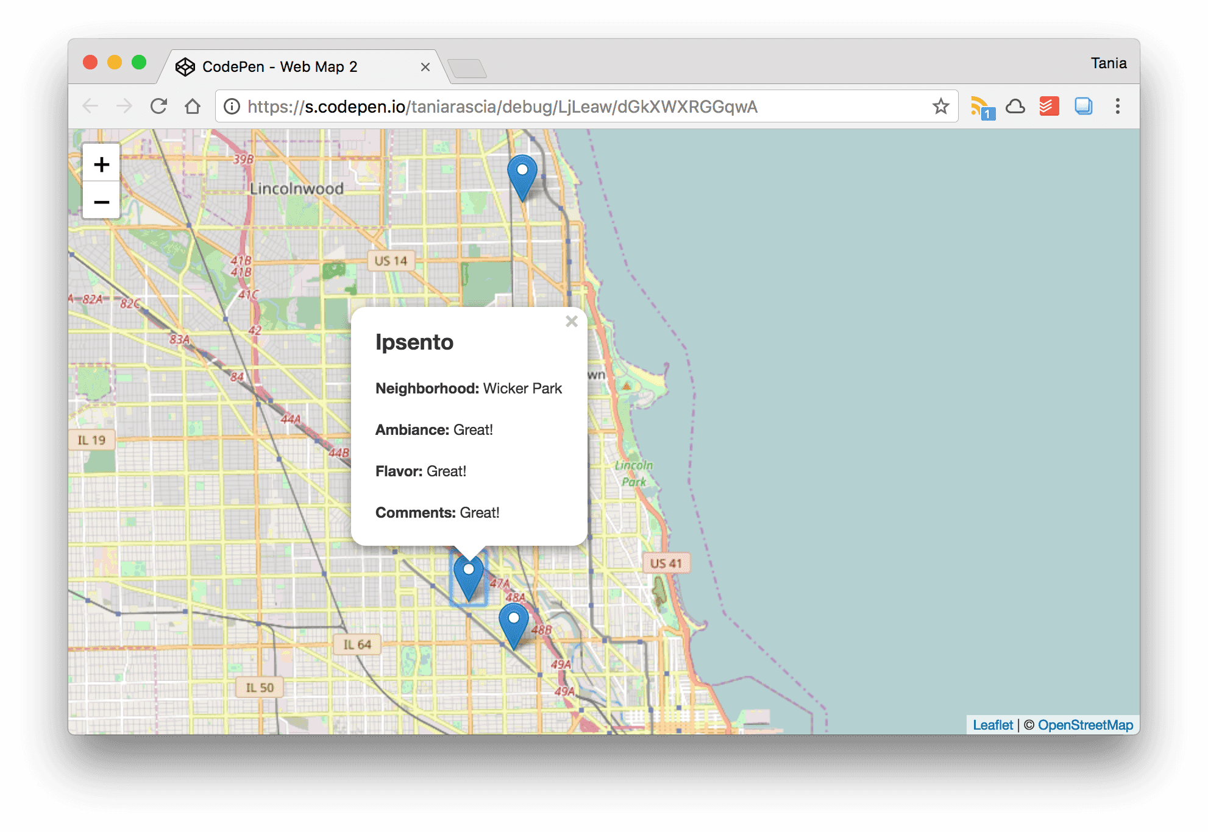Click the cloud extension icon
Image resolution: width=1208 pixels, height=832 pixels.
[1016, 105]
